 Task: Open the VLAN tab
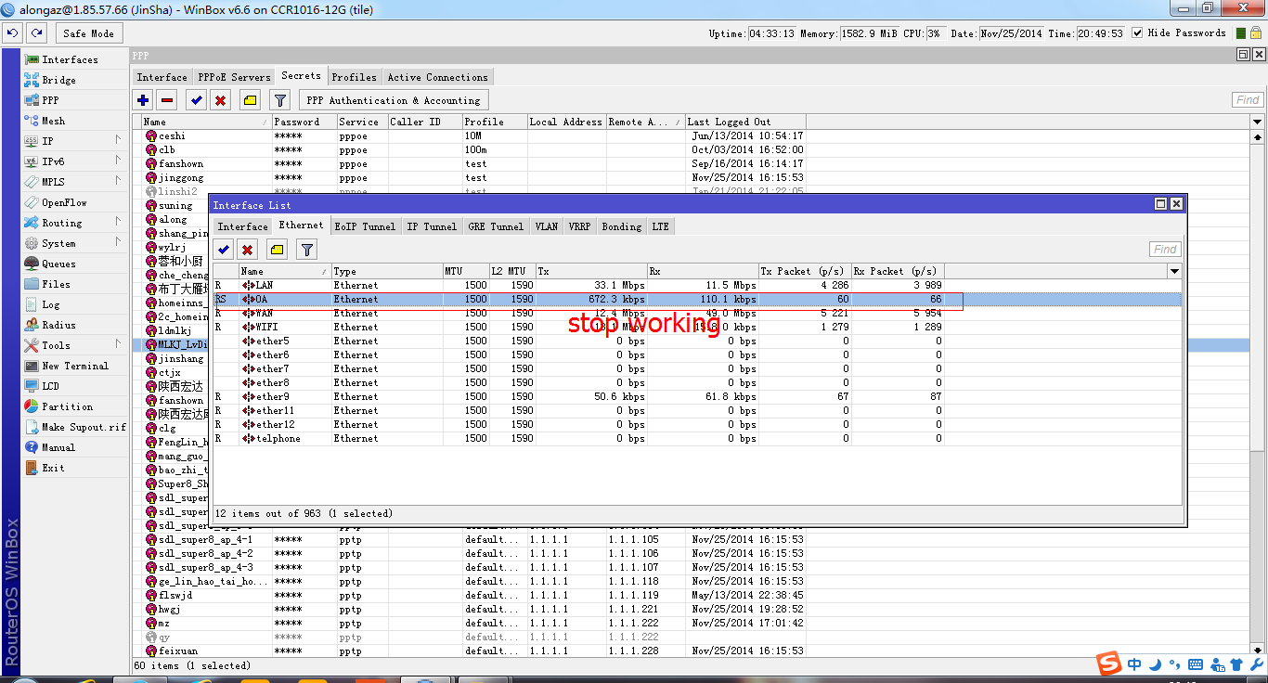[547, 226]
